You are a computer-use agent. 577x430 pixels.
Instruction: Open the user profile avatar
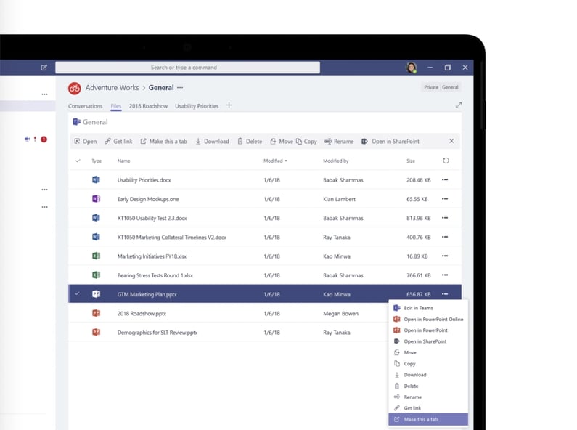click(x=411, y=68)
